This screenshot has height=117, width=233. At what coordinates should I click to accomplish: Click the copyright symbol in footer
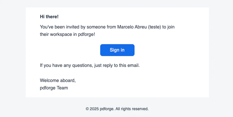coord(87,109)
